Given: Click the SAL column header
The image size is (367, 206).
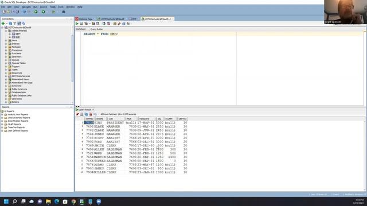Looking at the screenshot, I should coord(159,119).
